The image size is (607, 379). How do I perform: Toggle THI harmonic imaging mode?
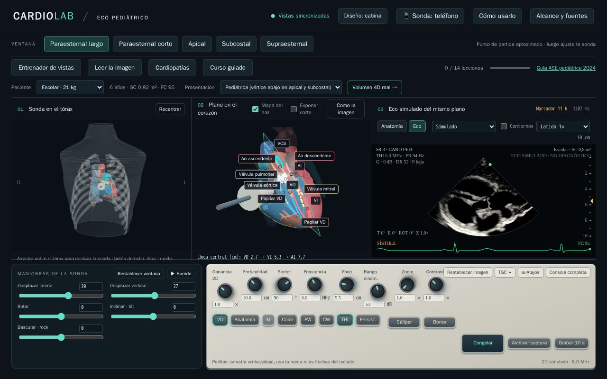(345, 320)
